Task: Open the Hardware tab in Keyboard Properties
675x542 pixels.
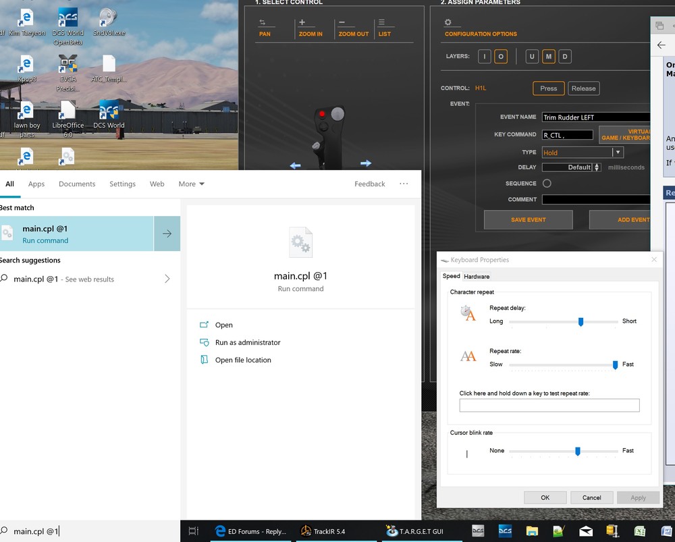Action: point(477,276)
